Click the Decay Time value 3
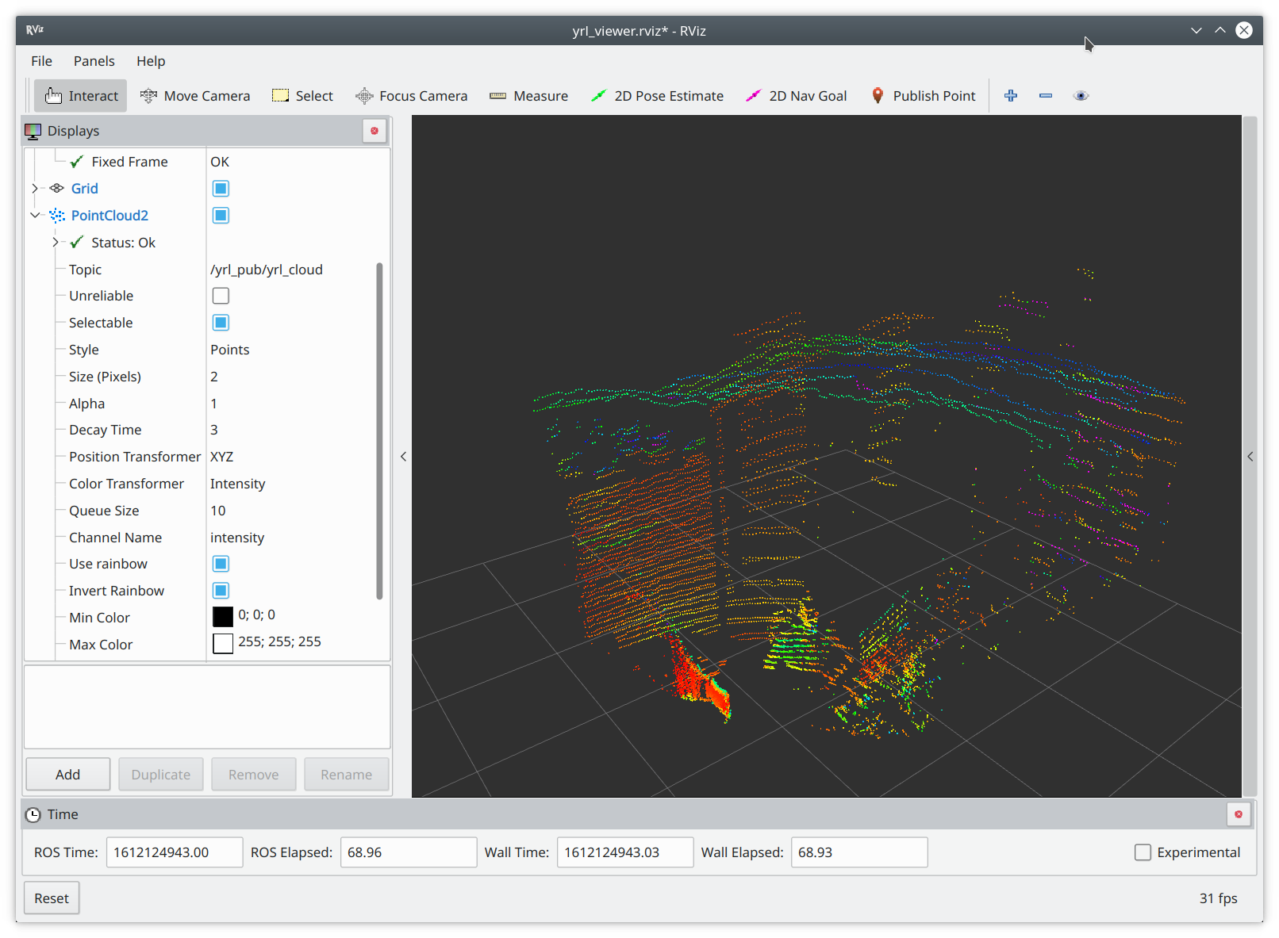The height and width of the screenshot is (938, 1279). [x=214, y=430]
